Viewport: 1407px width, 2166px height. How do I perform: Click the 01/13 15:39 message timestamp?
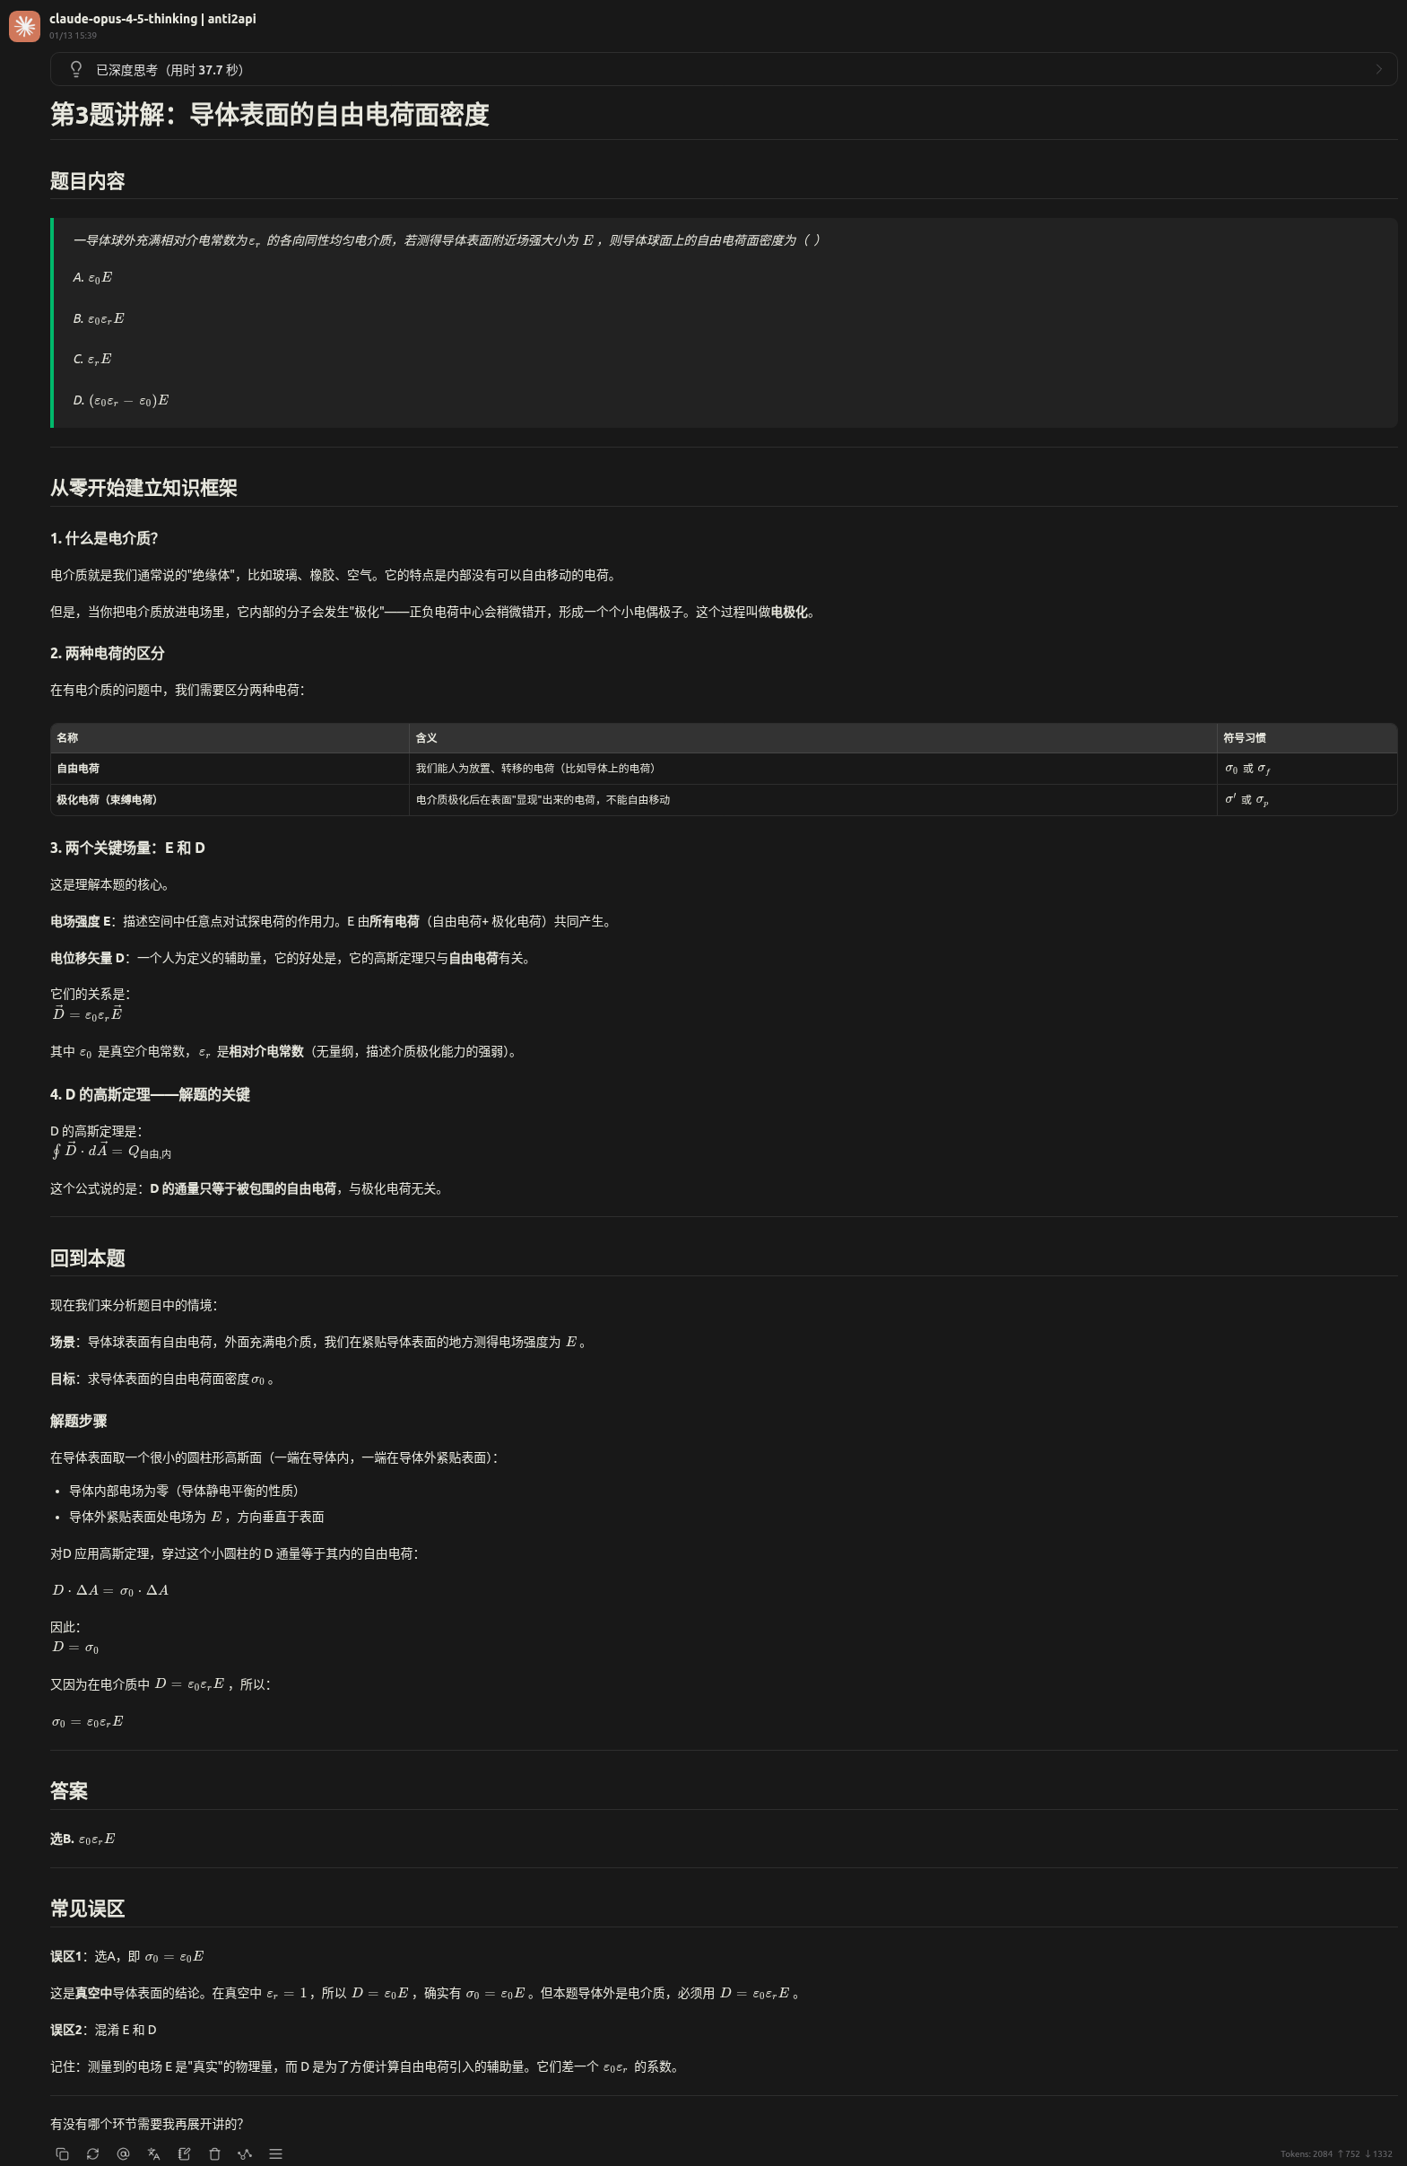click(x=73, y=36)
